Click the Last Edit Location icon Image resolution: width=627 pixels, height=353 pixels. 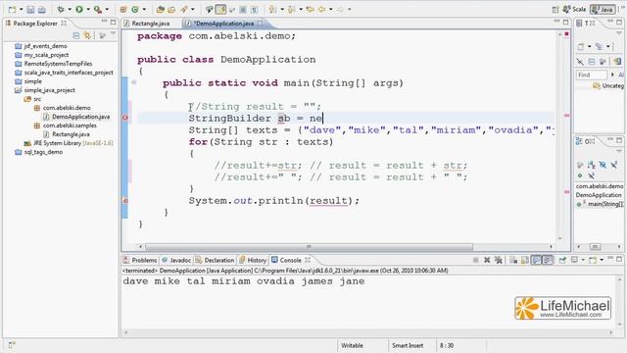[310, 9]
